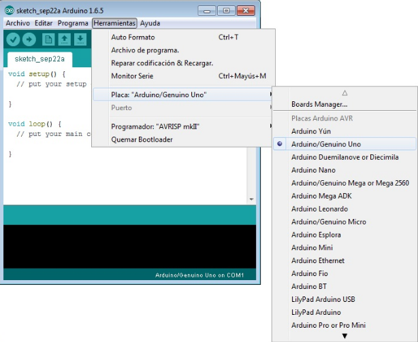The width and height of the screenshot is (418, 342).
Task: Expand the Placa board submenu
Action: coord(183,95)
